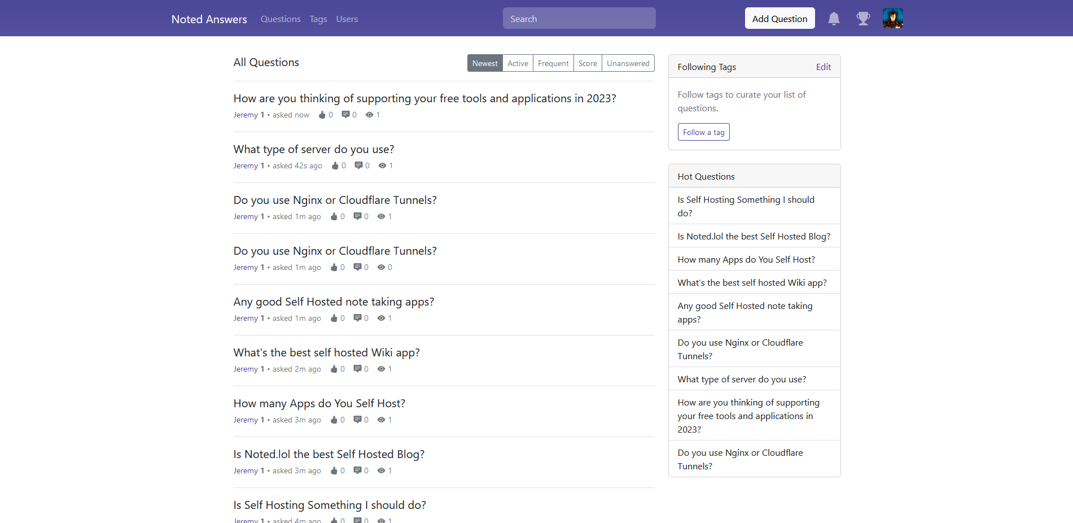
Task: Focus the Search input field
Action: [579, 18]
